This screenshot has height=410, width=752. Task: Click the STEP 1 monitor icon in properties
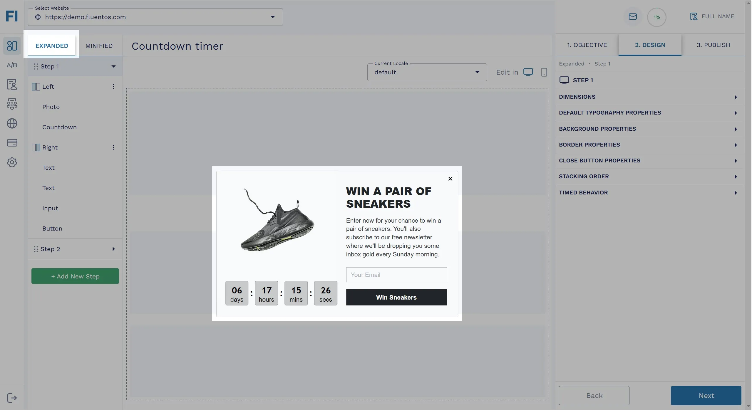[x=564, y=80]
